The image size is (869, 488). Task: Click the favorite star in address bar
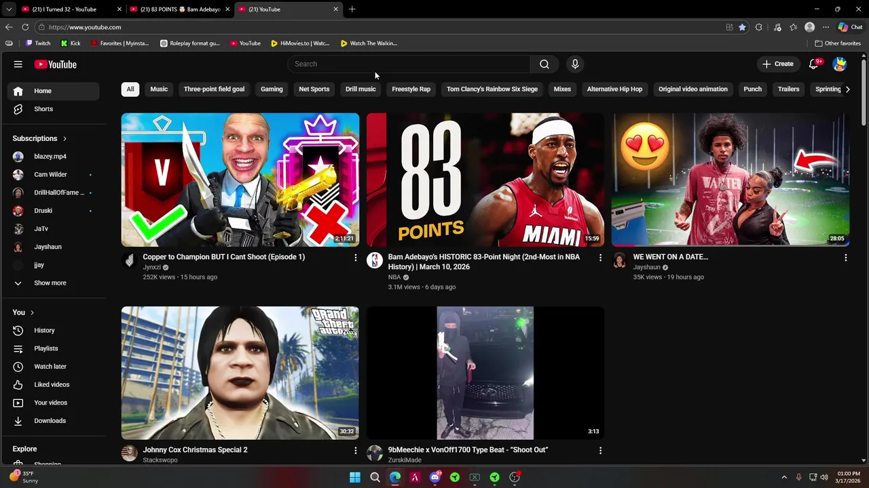tap(742, 27)
